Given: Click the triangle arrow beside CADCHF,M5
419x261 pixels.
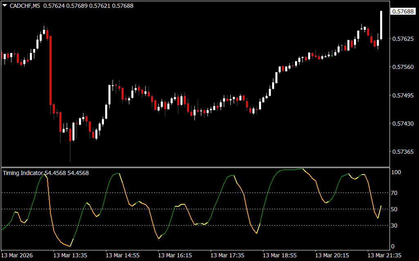Looking at the screenshot, I should click(x=5, y=6).
